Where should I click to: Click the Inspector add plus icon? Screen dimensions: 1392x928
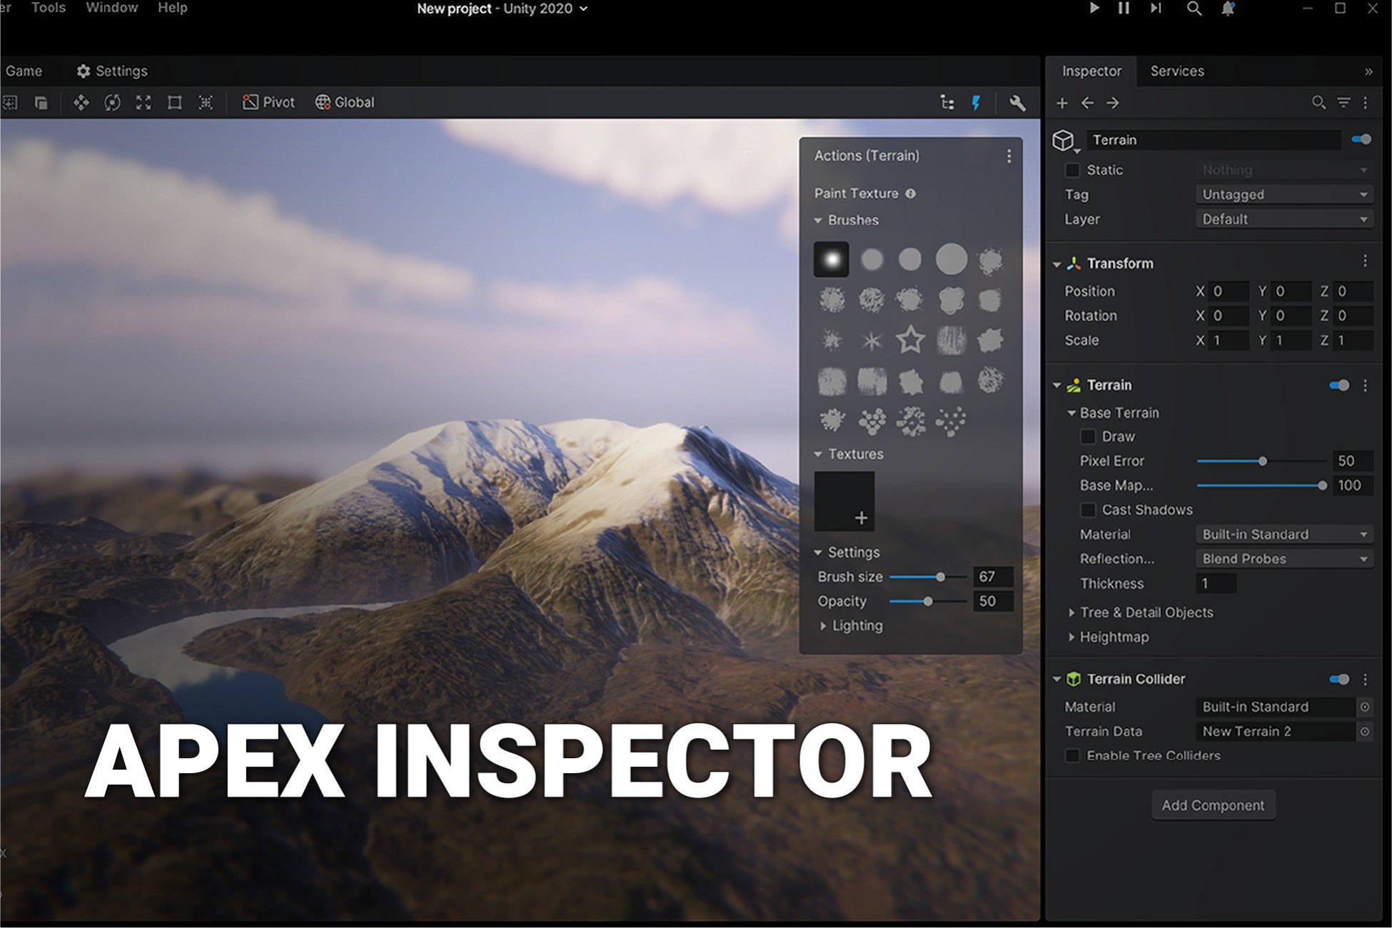click(1062, 103)
